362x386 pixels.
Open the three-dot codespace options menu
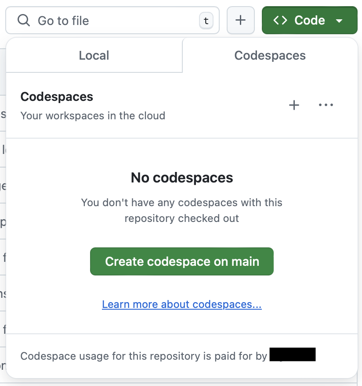point(326,105)
